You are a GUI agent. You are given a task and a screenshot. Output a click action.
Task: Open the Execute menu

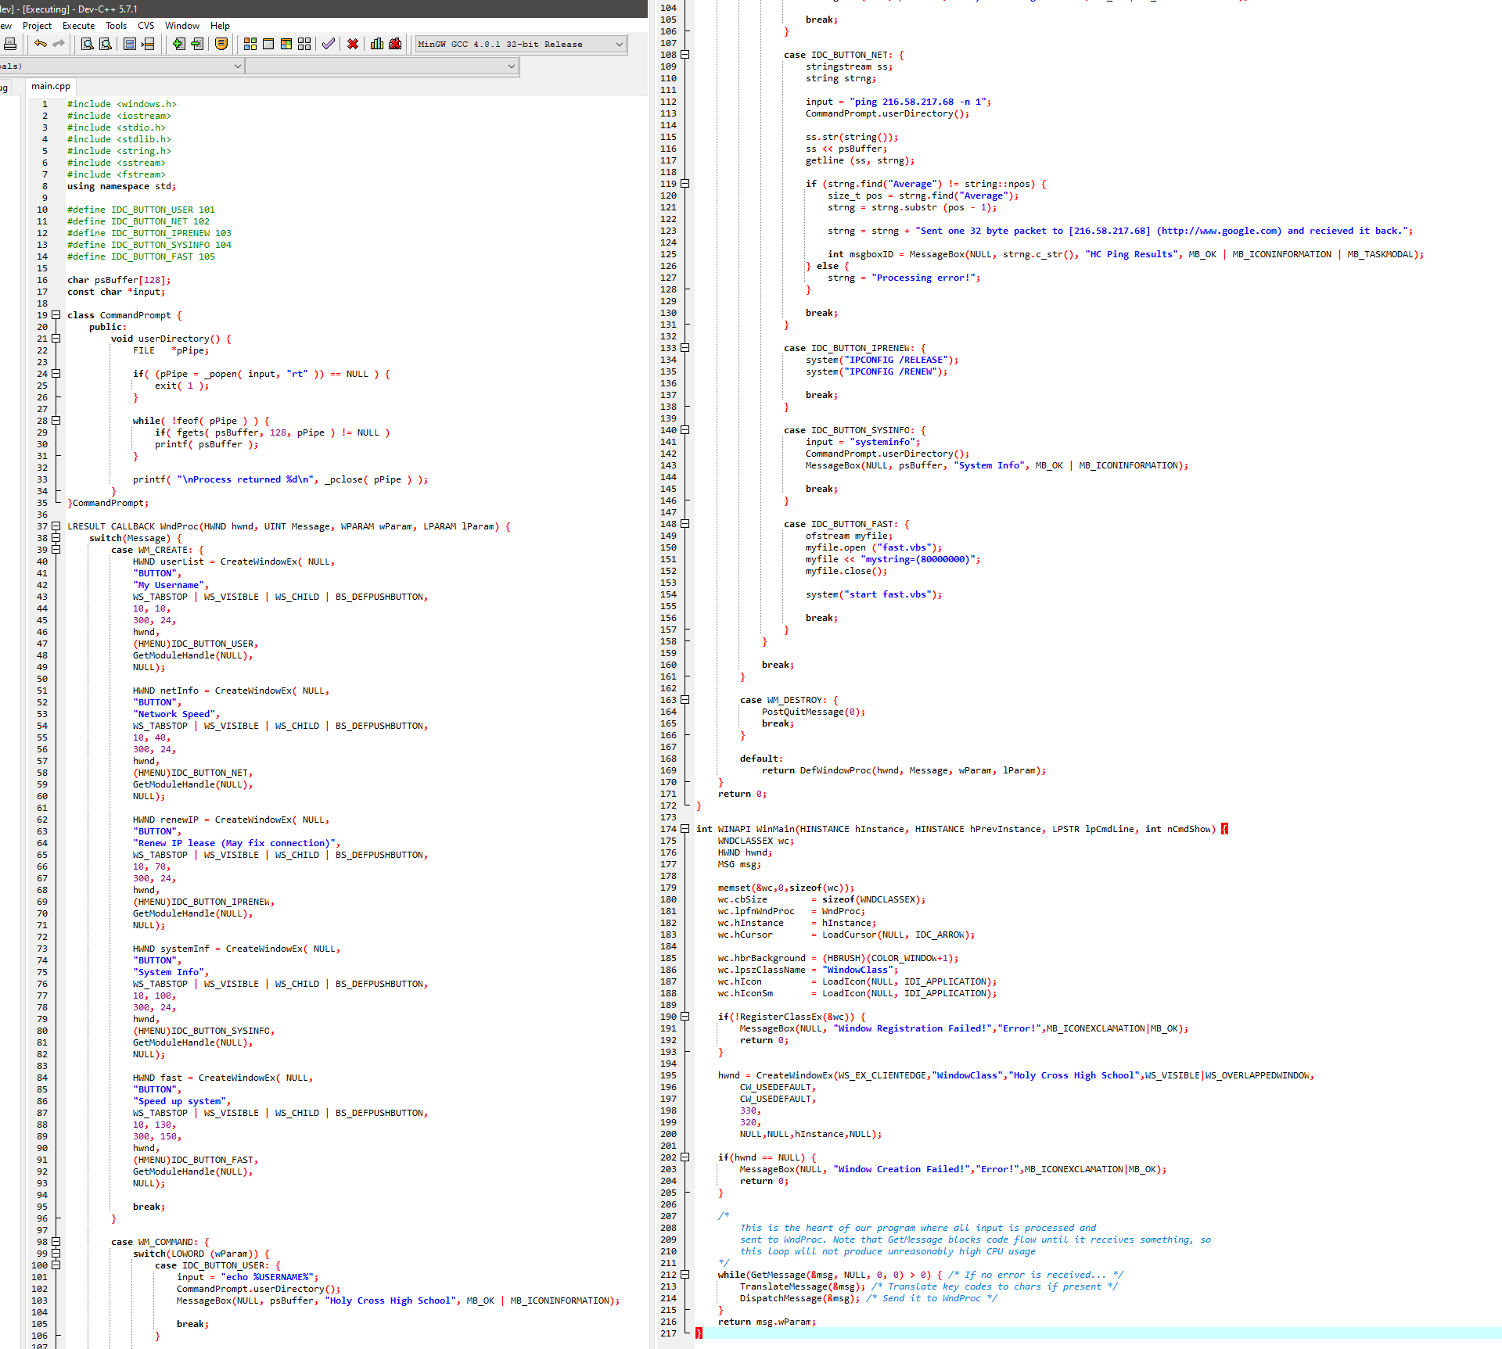pos(78,26)
